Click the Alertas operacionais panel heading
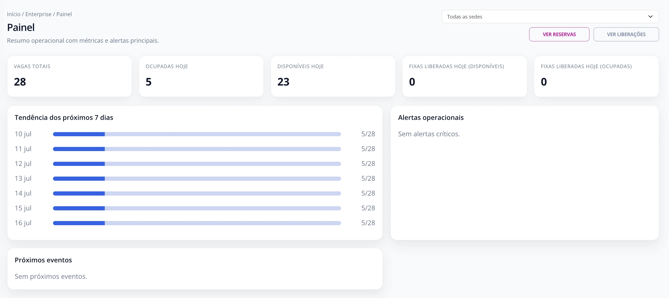The image size is (669, 298). [431, 118]
